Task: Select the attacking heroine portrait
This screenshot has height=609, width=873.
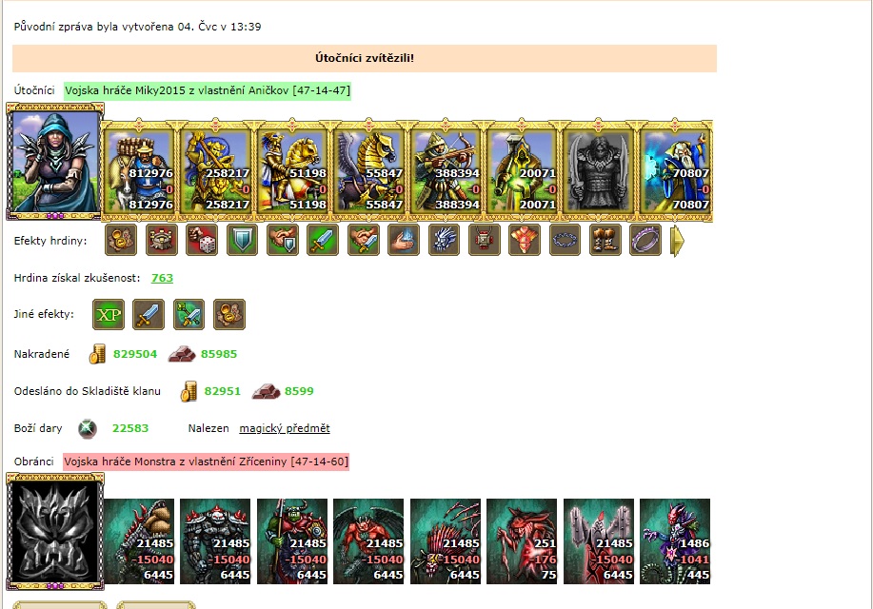Action: pos(55,162)
